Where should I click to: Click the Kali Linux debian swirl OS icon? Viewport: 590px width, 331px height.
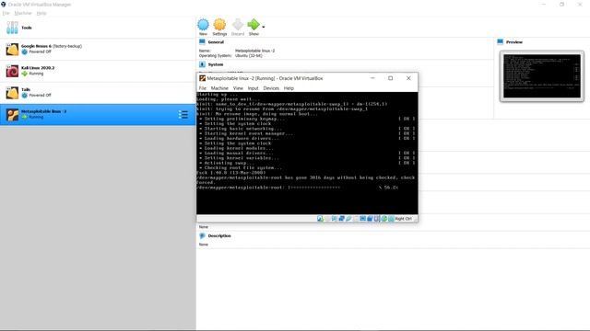[x=12, y=71]
